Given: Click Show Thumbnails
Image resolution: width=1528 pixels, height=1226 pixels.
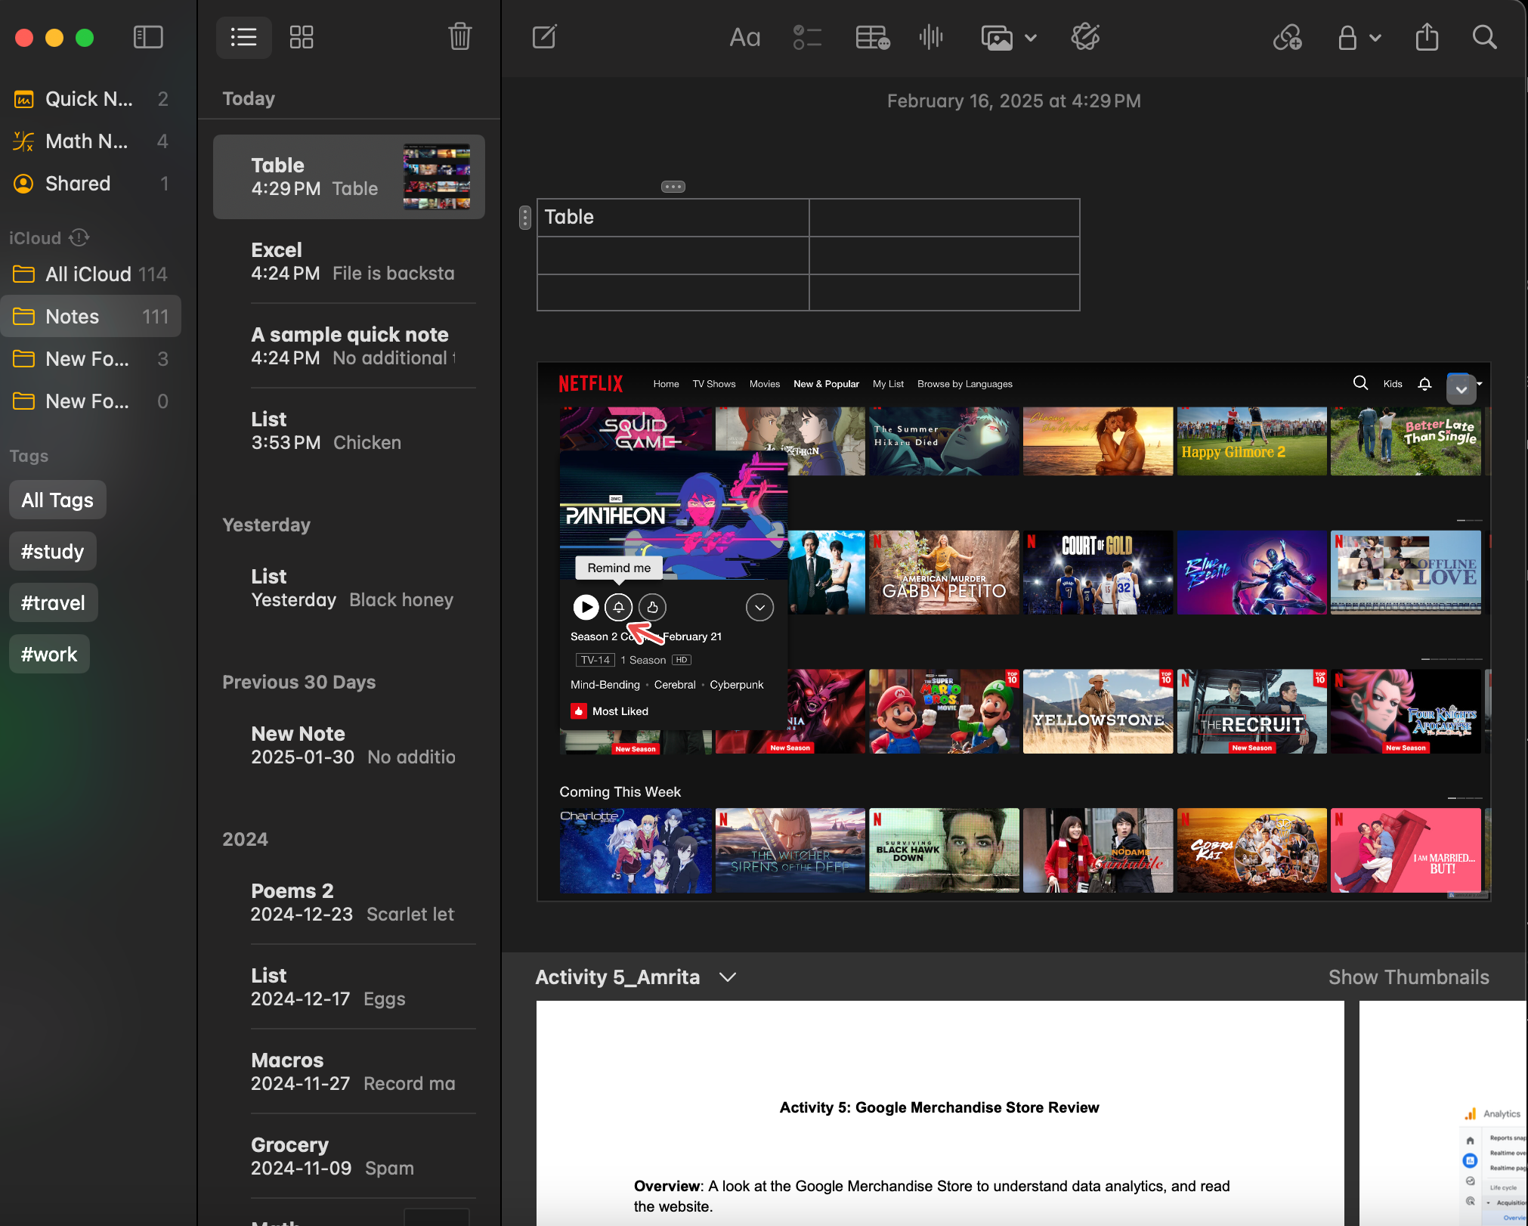Looking at the screenshot, I should coord(1409,977).
